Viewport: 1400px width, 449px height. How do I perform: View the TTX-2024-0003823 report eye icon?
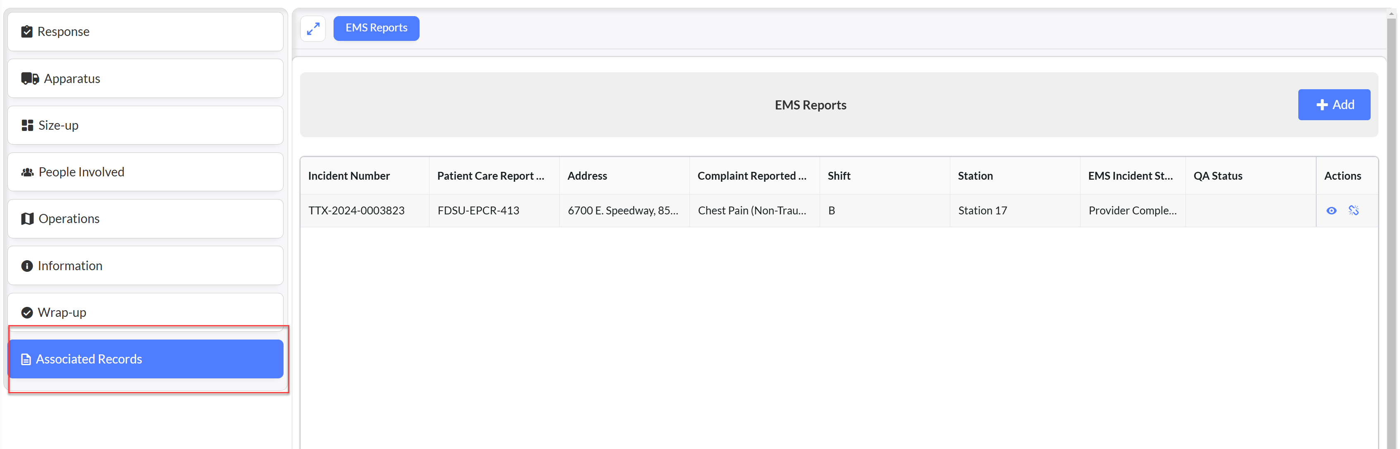point(1331,211)
